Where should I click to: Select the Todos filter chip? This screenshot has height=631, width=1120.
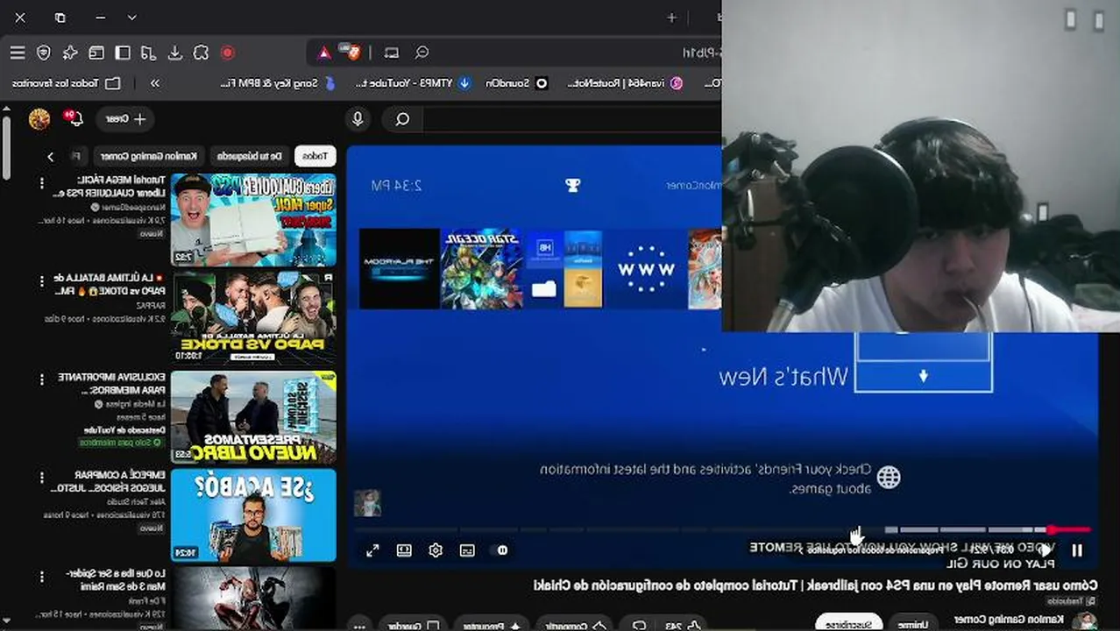[x=315, y=156]
